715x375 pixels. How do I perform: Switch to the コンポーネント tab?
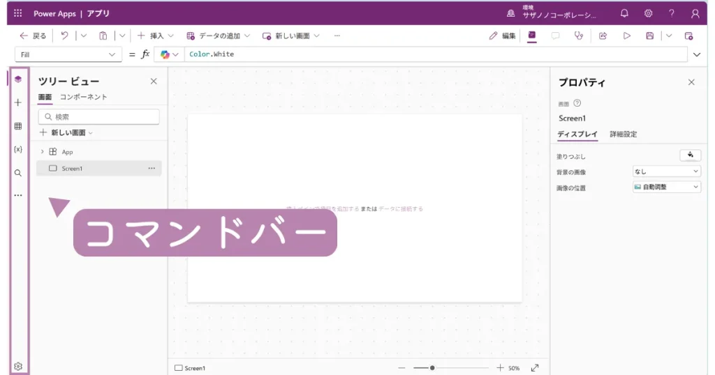click(x=84, y=97)
